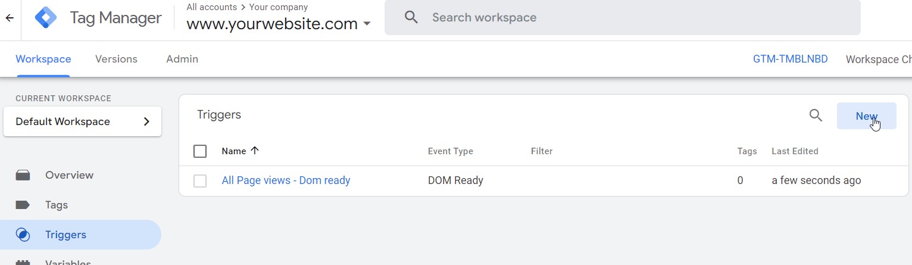This screenshot has width=912, height=265.
Task: Open the All Page views - Dom ready trigger
Action: 286,180
